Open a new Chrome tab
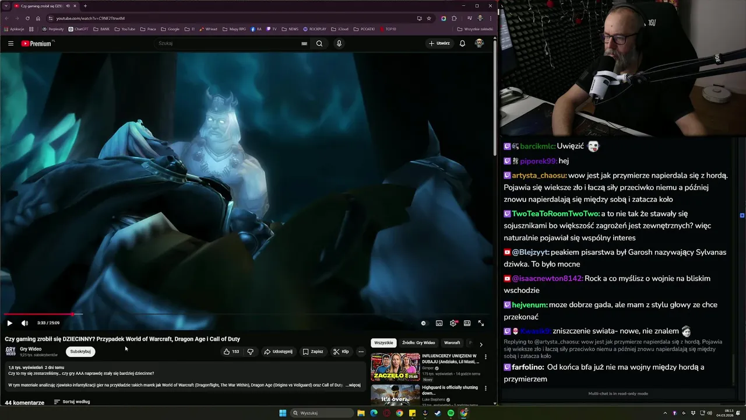 pyautogui.click(x=85, y=6)
